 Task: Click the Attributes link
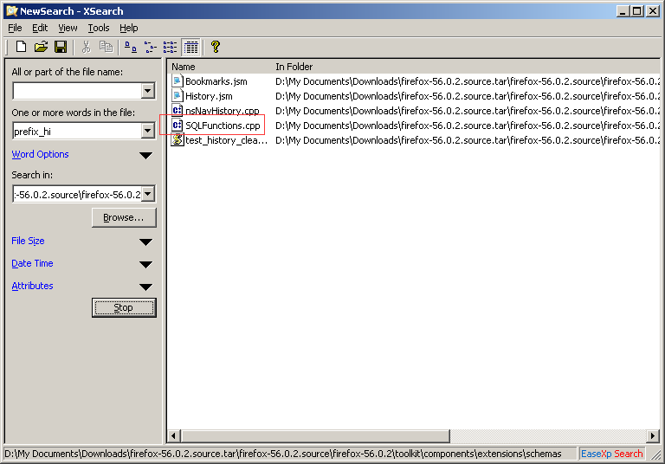pyautogui.click(x=32, y=286)
